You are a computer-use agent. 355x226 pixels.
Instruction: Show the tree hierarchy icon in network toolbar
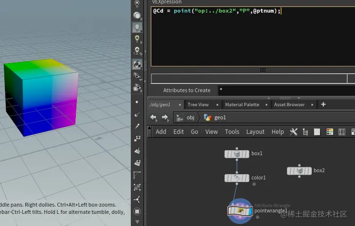point(305,132)
